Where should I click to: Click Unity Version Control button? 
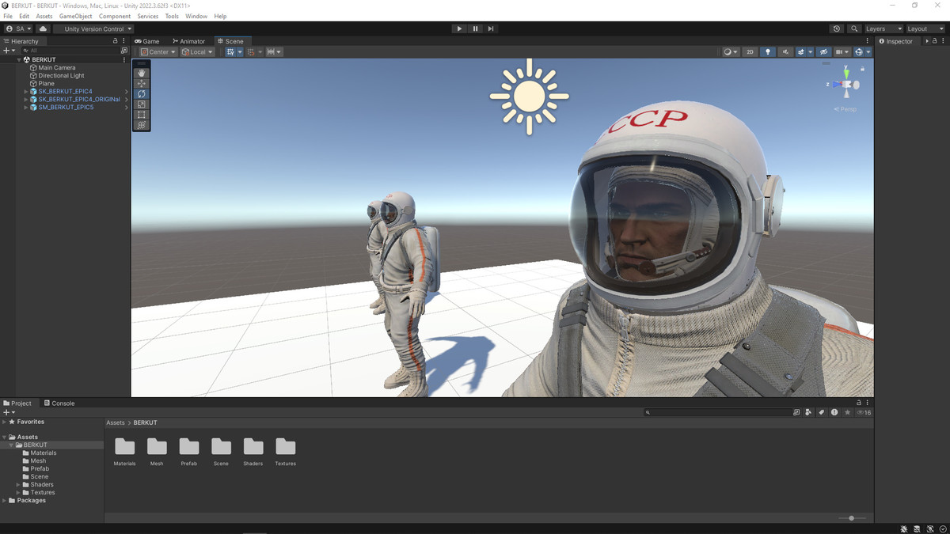(93, 28)
